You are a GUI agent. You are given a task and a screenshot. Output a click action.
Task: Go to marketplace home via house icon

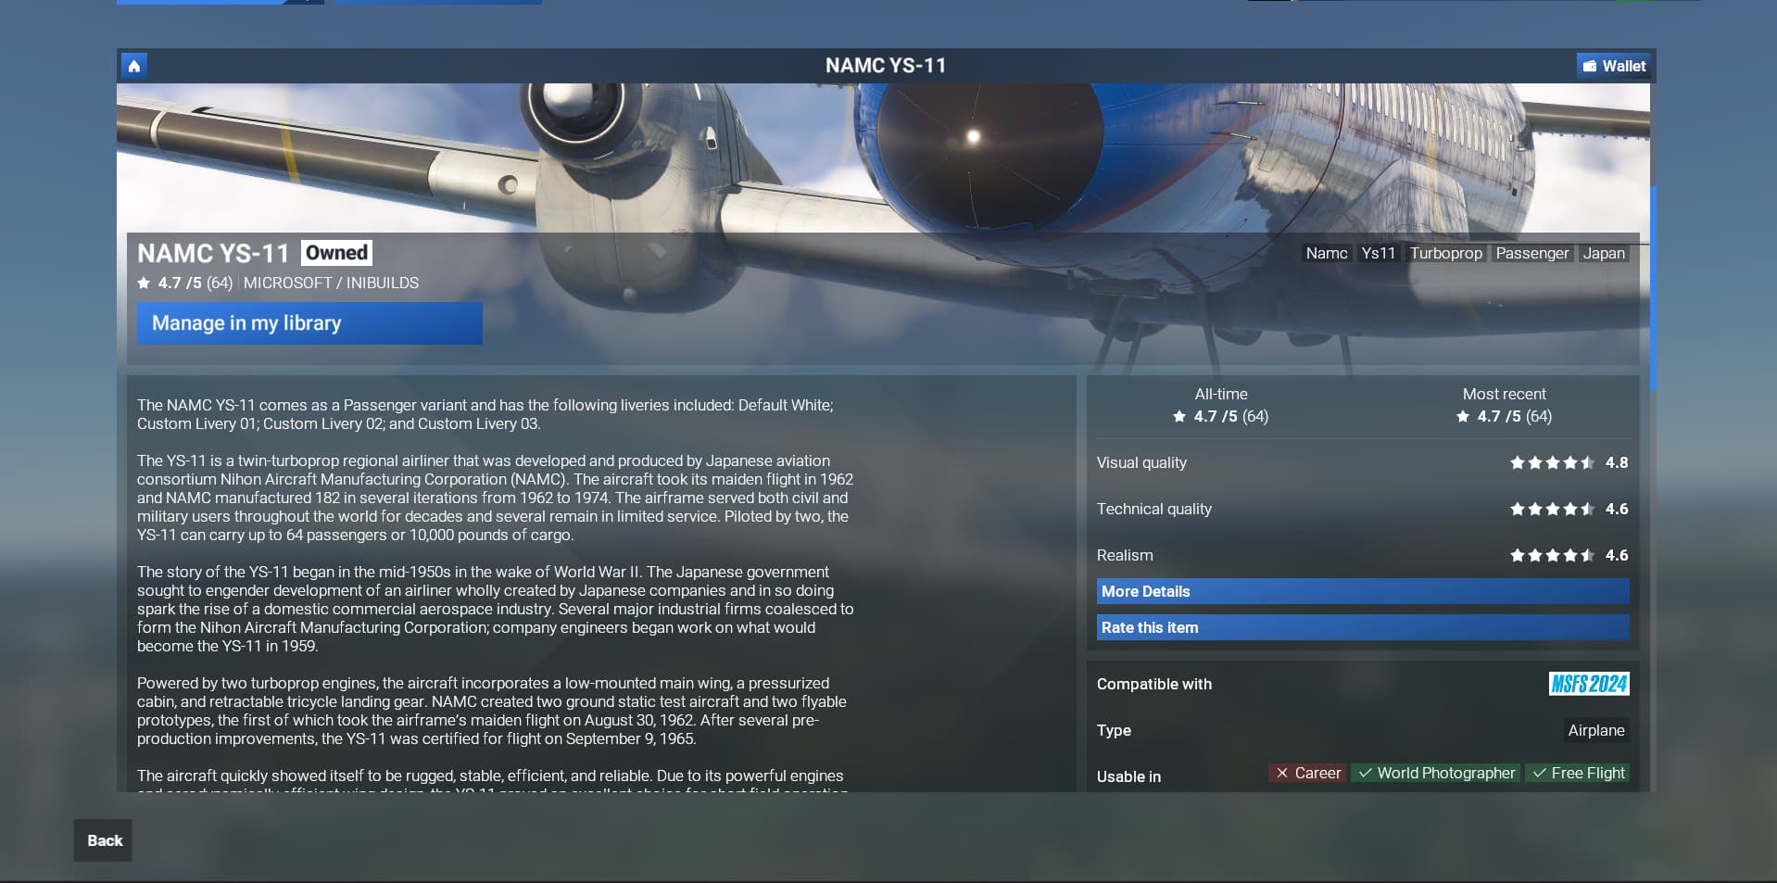(x=133, y=66)
